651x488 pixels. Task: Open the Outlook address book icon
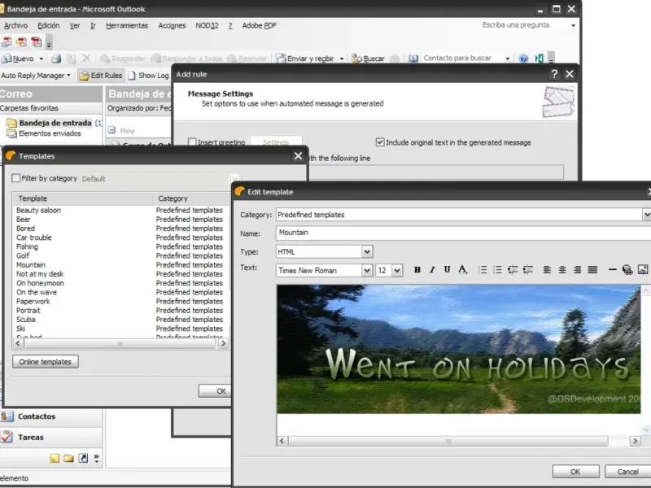[413, 59]
